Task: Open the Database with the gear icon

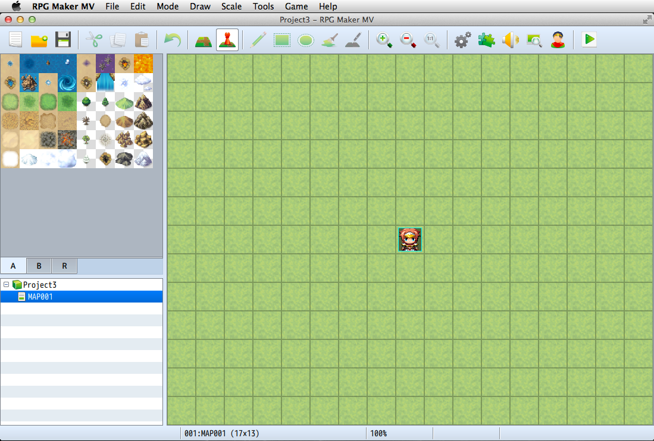Action: (462, 40)
